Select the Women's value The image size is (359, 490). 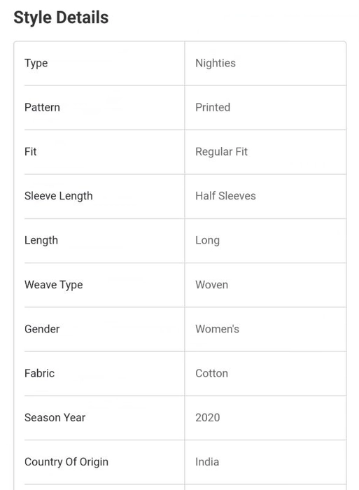pos(218,329)
